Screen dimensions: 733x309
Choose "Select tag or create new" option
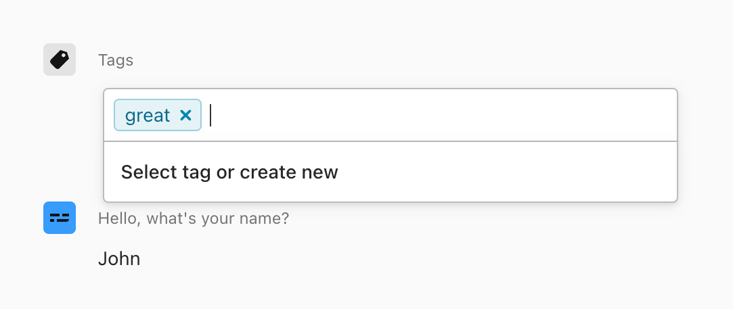(x=229, y=172)
